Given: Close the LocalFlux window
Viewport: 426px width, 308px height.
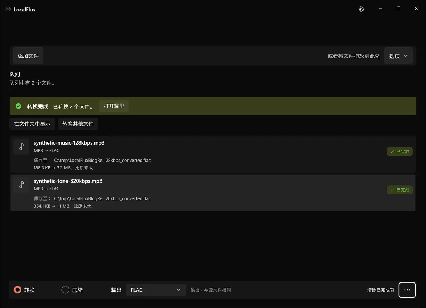Looking at the screenshot, I should 416,9.
